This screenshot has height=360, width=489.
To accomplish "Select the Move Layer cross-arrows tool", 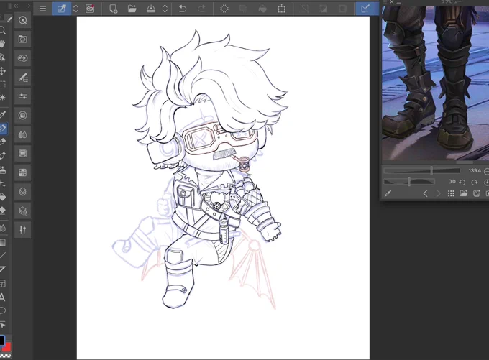I will [2, 71].
